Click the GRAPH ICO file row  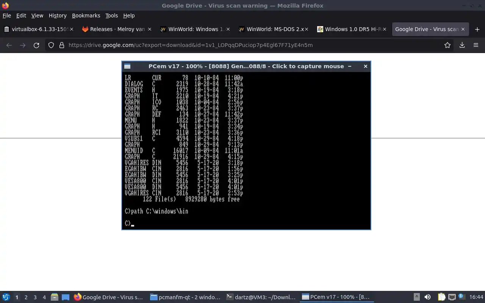click(184, 102)
